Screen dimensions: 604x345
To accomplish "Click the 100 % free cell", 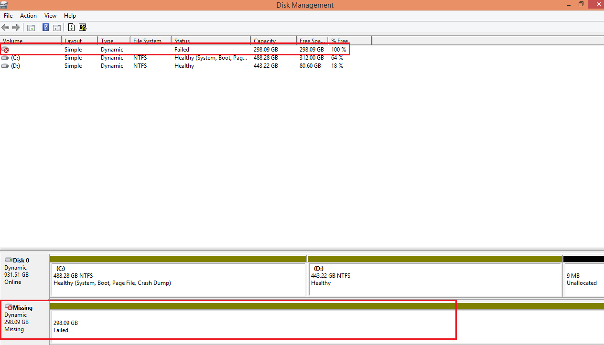I will coord(338,50).
